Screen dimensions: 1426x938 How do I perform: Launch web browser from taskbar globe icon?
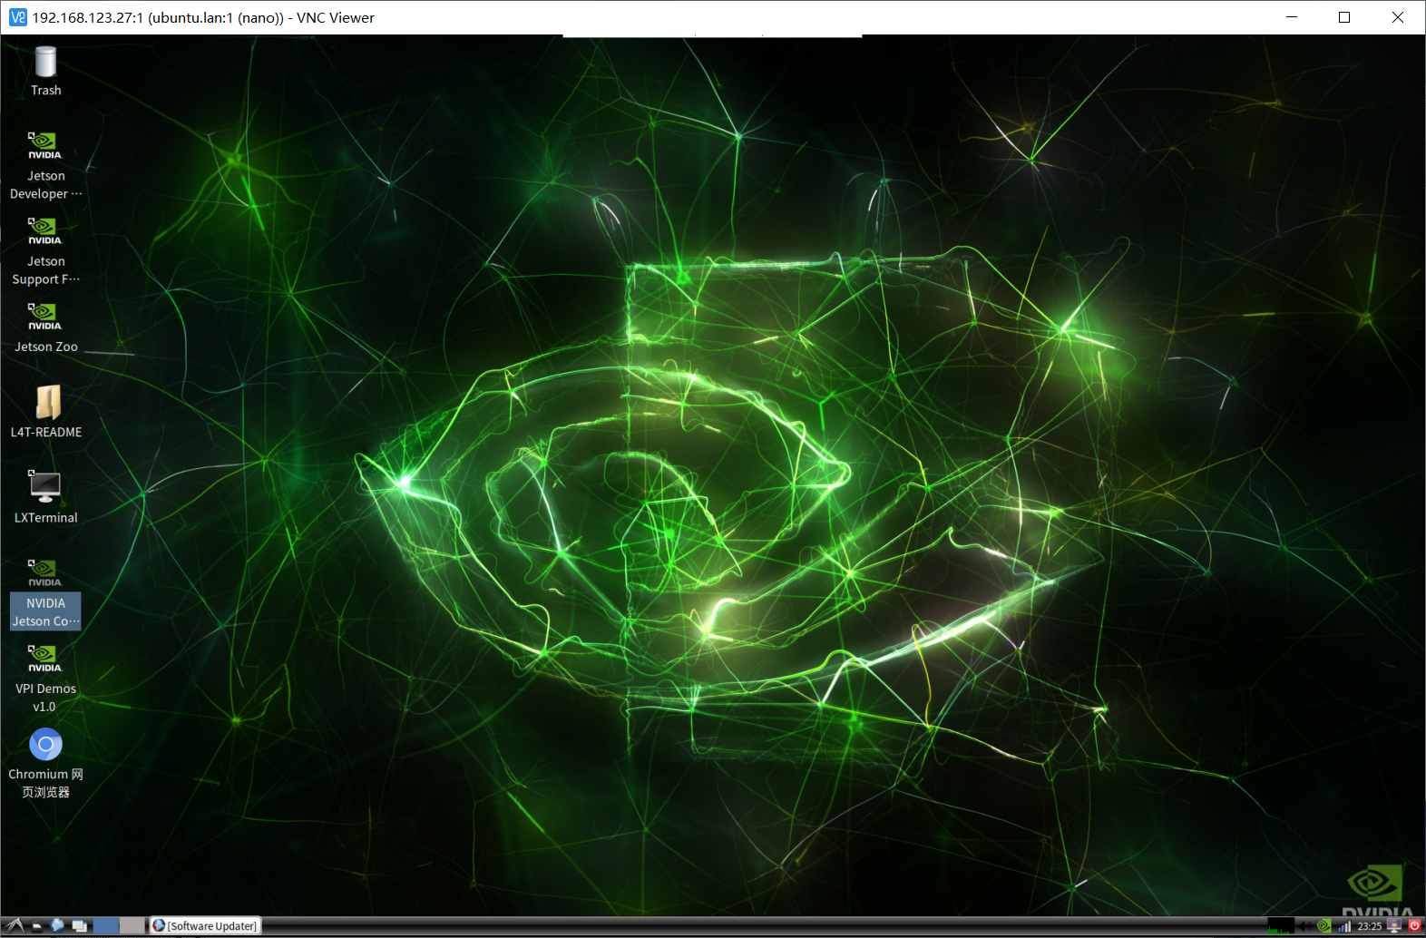pyautogui.click(x=57, y=925)
